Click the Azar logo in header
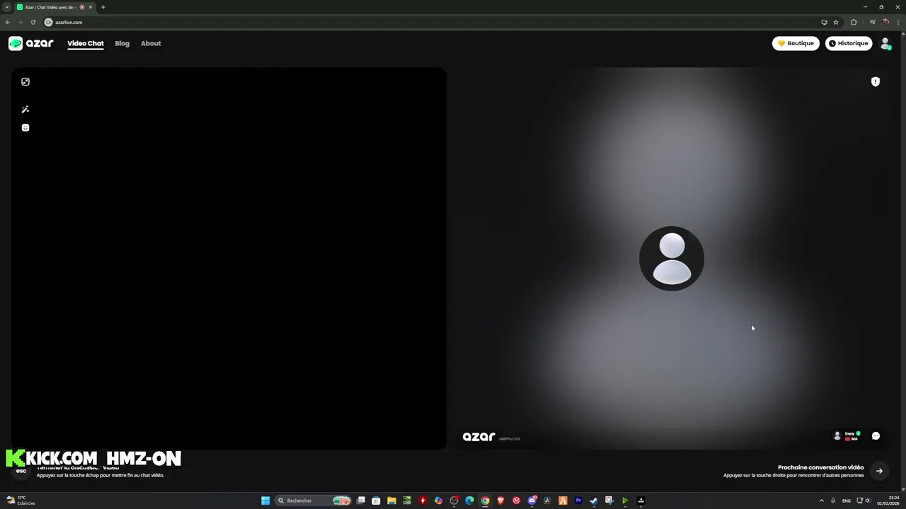Image resolution: width=906 pixels, height=509 pixels. 31,43
